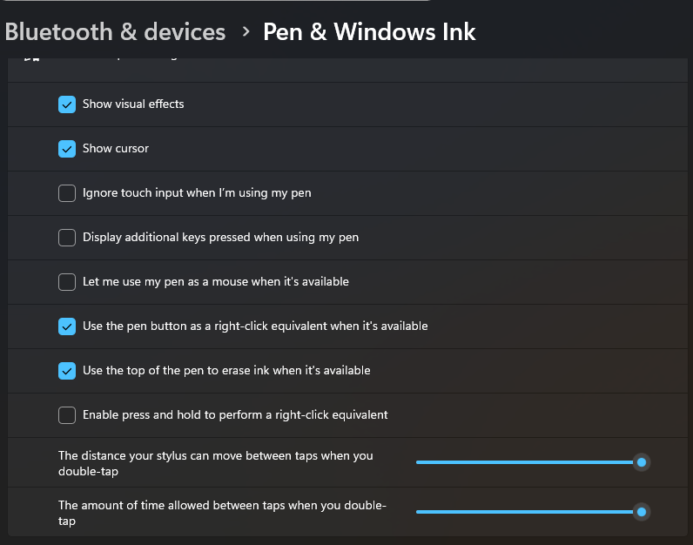Click the 'Enable press and hold' label text
Screen dimensions: 693x545
235,415
